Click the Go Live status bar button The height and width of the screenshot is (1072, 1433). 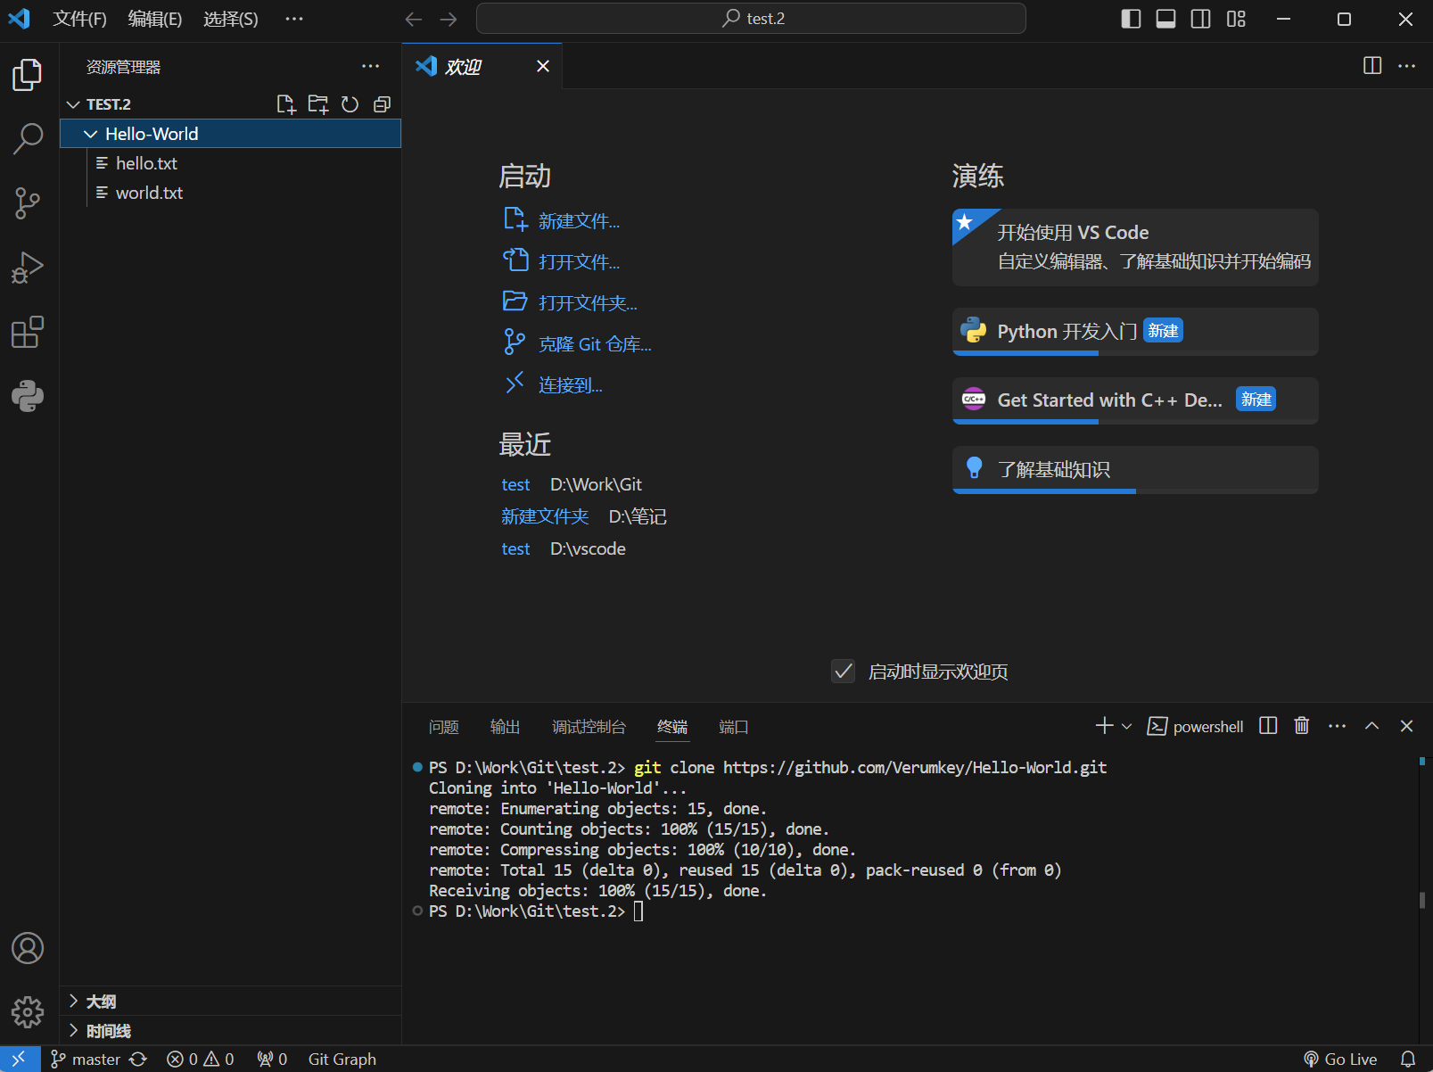coord(1340,1059)
